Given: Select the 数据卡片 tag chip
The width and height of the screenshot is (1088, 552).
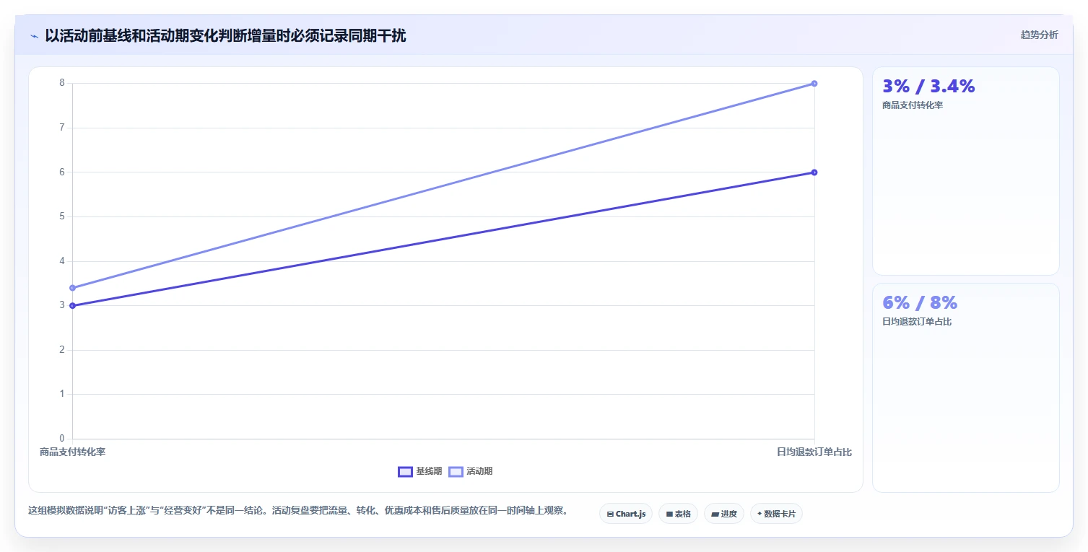Looking at the screenshot, I should pyautogui.click(x=776, y=514).
